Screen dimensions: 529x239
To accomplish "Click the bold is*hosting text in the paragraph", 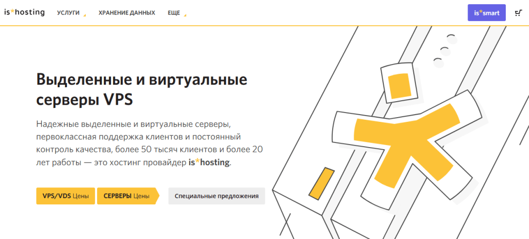I will (209, 163).
